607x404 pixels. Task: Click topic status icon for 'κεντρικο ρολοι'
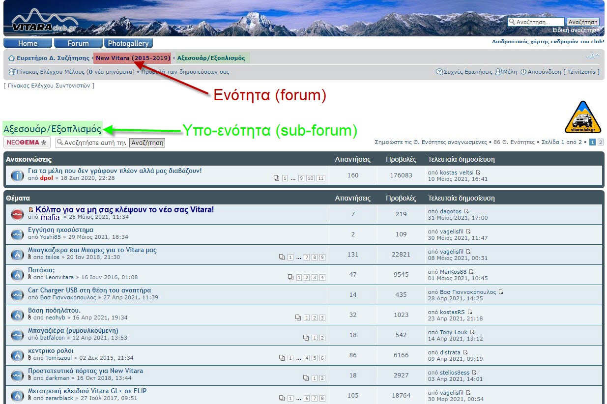17,355
